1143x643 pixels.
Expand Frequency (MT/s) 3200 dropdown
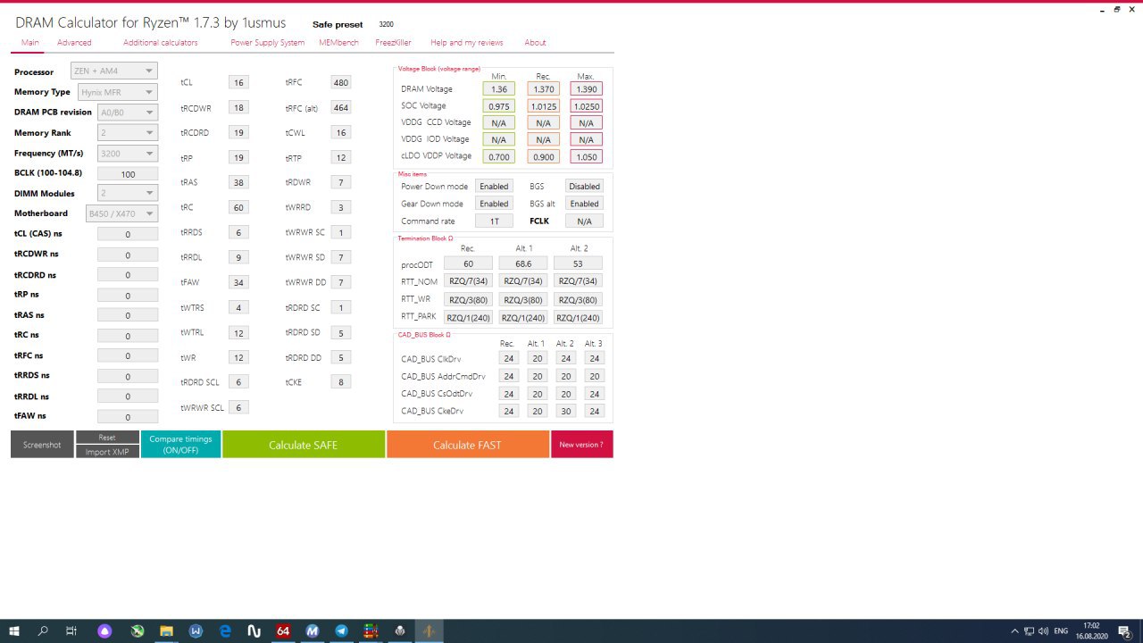(x=128, y=153)
